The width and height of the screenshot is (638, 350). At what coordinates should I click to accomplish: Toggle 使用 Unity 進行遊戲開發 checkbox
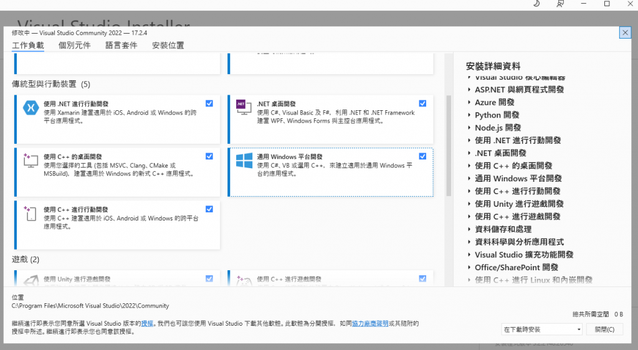pos(209,279)
